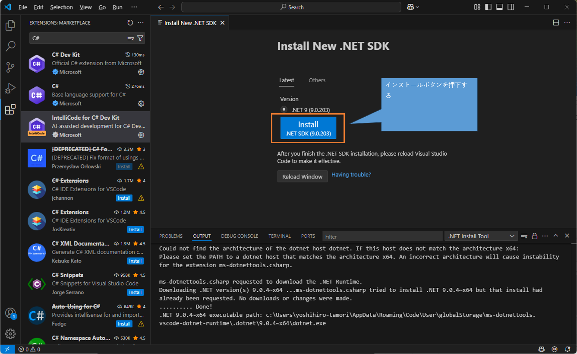The height and width of the screenshot is (354, 577).
Task: Open the Copilot dropdown arrow in title bar
Action: 417,7
